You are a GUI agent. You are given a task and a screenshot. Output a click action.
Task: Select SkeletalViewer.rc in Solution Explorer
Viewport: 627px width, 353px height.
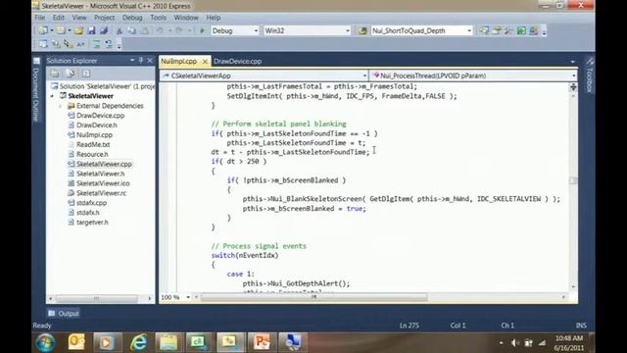coord(101,193)
